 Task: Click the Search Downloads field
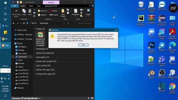82,23
